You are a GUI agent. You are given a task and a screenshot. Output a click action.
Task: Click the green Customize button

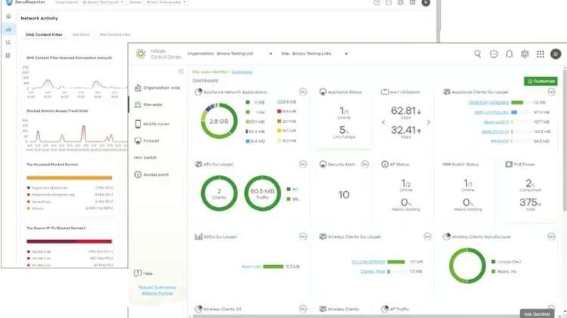(x=541, y=82)
